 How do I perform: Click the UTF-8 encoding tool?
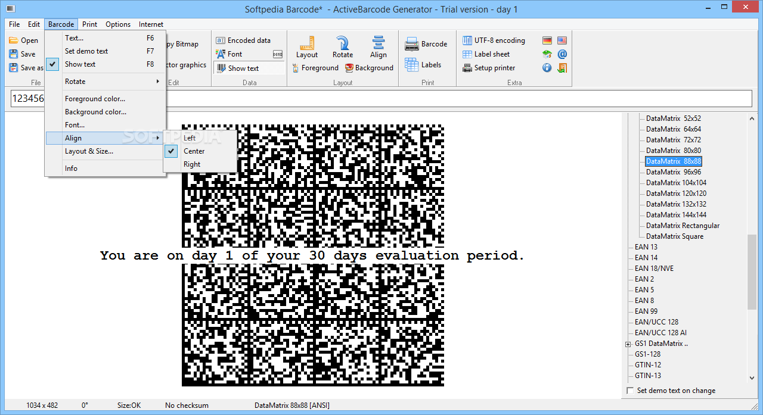[494, 40]
